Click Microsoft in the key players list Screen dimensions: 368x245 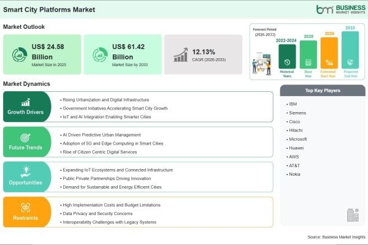pos(297,139)
